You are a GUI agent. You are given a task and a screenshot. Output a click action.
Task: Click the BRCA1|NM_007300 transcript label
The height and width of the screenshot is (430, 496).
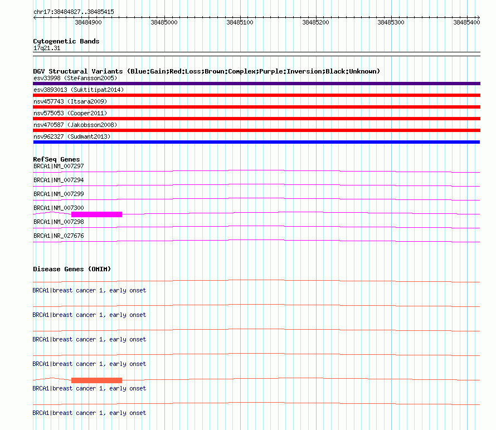59,208
